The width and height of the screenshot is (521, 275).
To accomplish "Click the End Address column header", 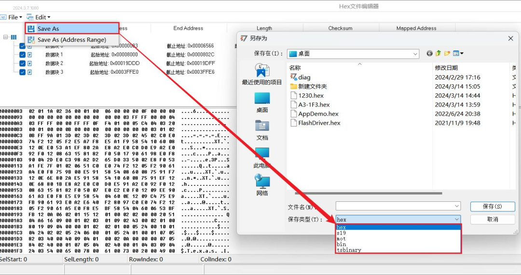I will click(189, 28).
